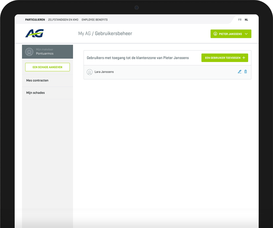Click the Mijn makelaar avatar icon

(x=29, y=52)
